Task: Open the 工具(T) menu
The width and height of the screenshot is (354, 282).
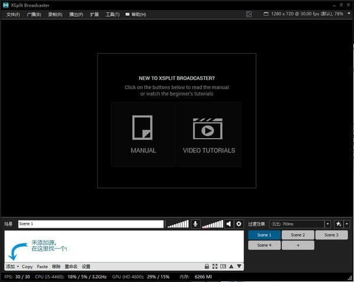Action: [x=113, y=14]
